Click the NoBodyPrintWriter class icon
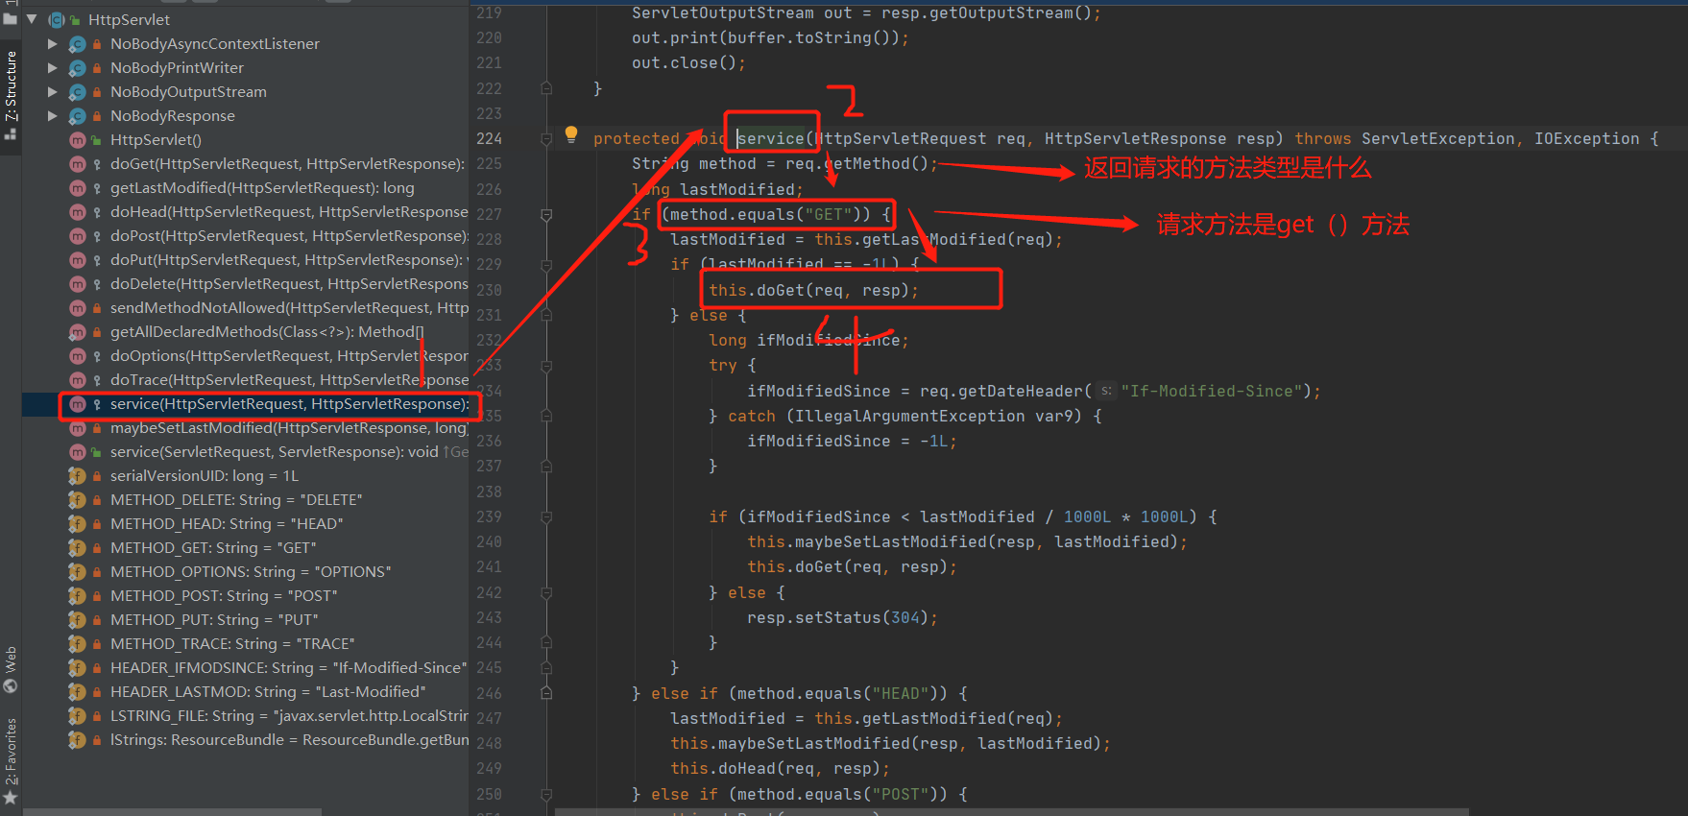Image resolution: width=1688 pixels, height=816 pixels. click(78, 68)
